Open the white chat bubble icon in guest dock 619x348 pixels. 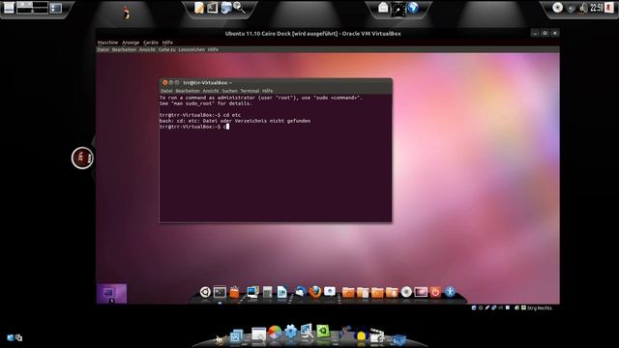coord(330,292)
